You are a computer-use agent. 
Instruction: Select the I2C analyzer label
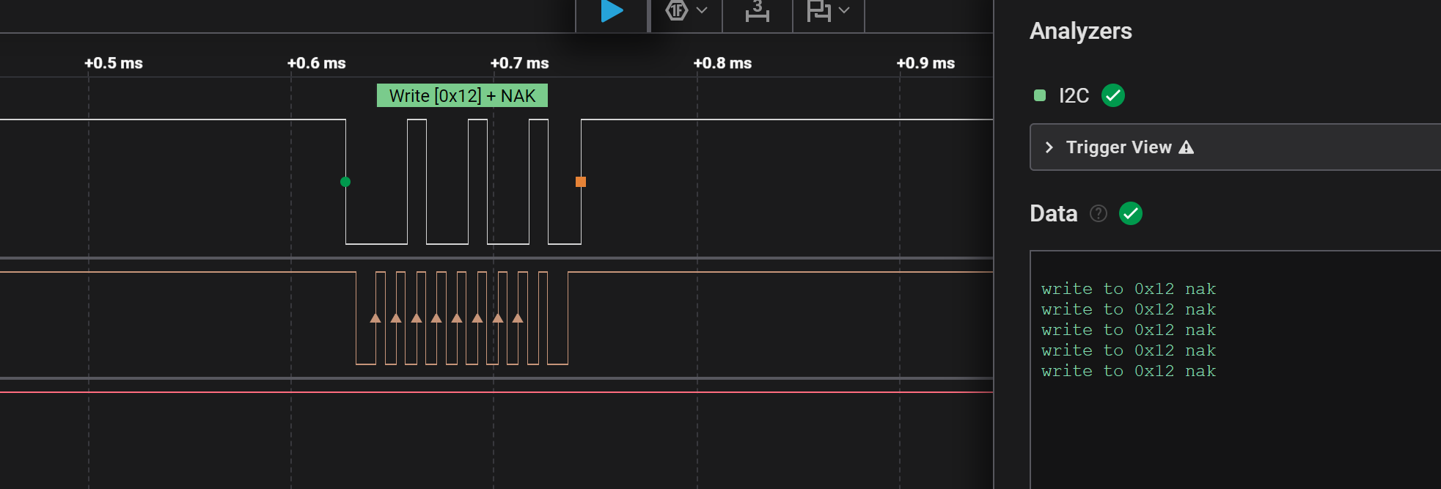[x=1074, y=95]
